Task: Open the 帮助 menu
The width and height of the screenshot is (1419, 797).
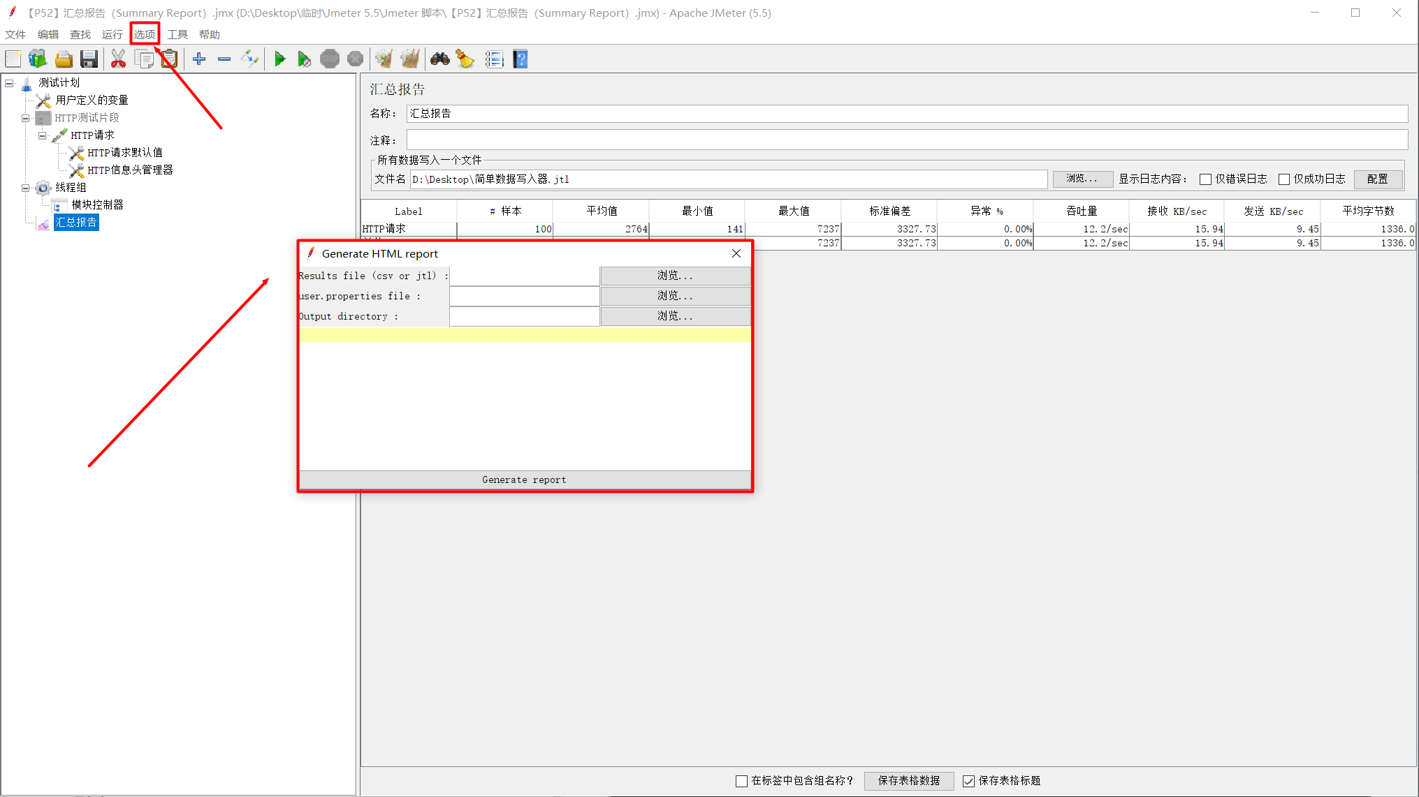Action: (210, 34)
